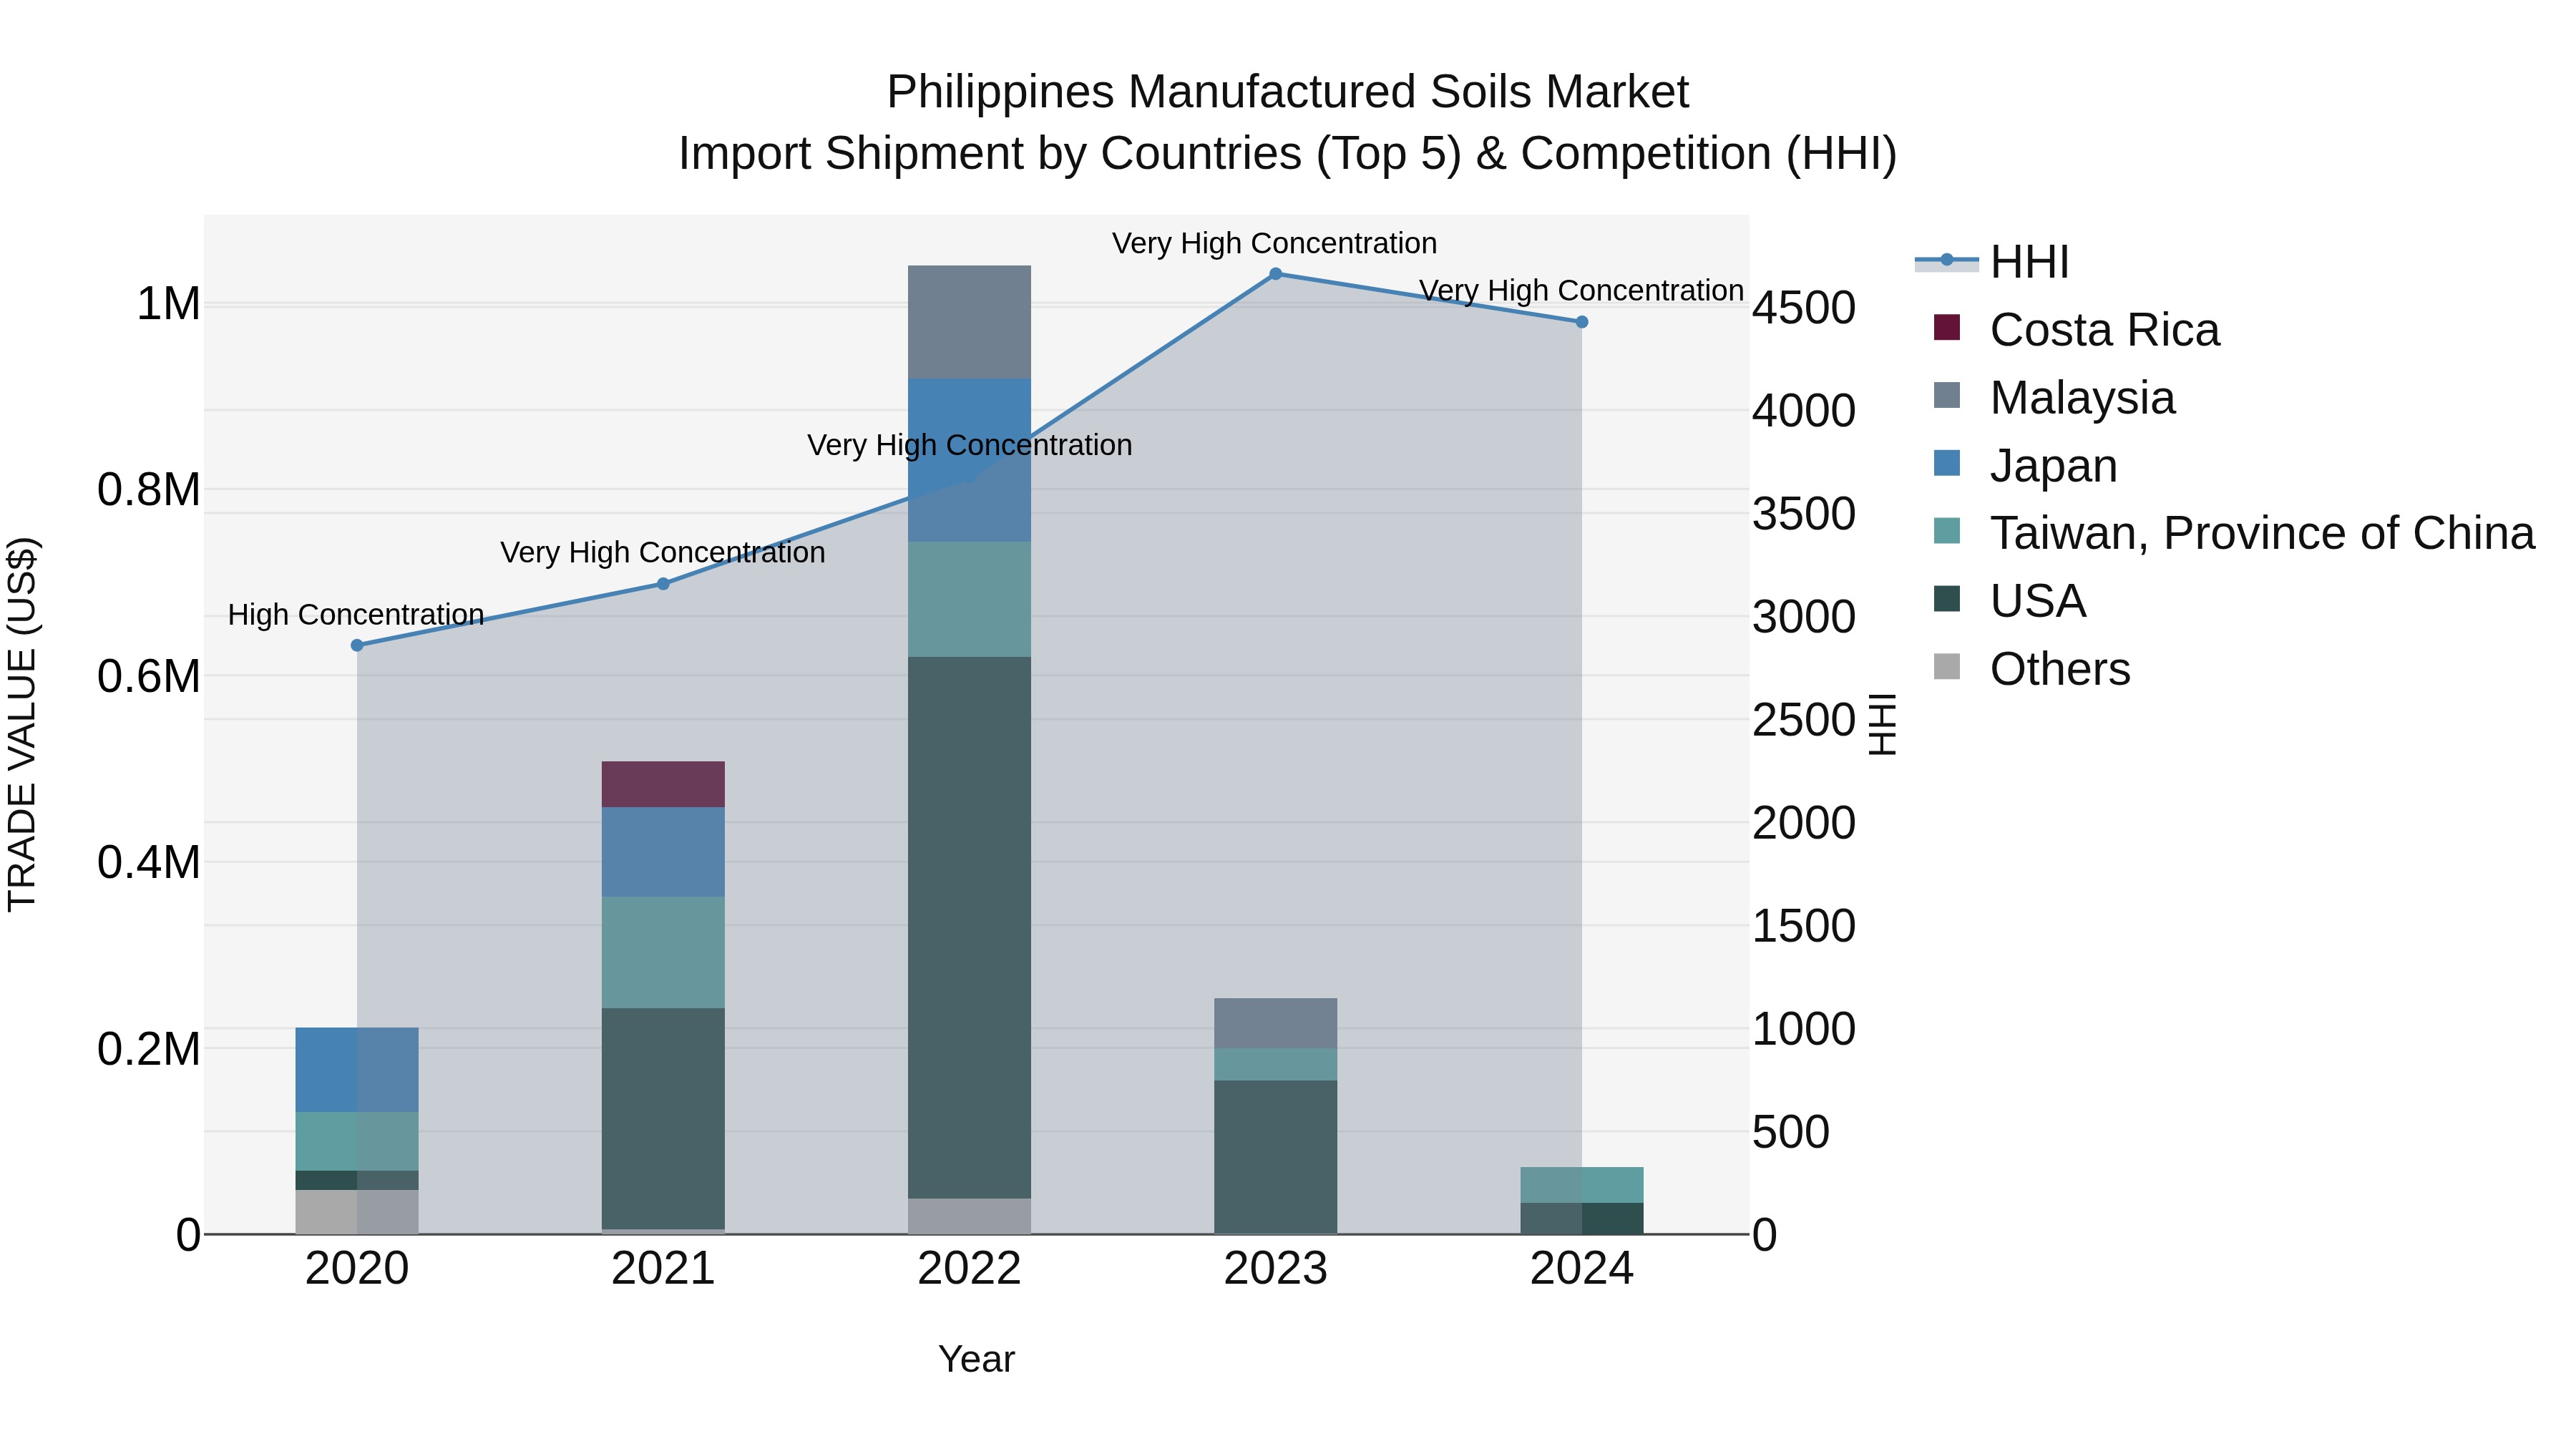The image size is (2576, 1449).
Task: Click the right axis tick label 2500
Action: pos(1804,720)
